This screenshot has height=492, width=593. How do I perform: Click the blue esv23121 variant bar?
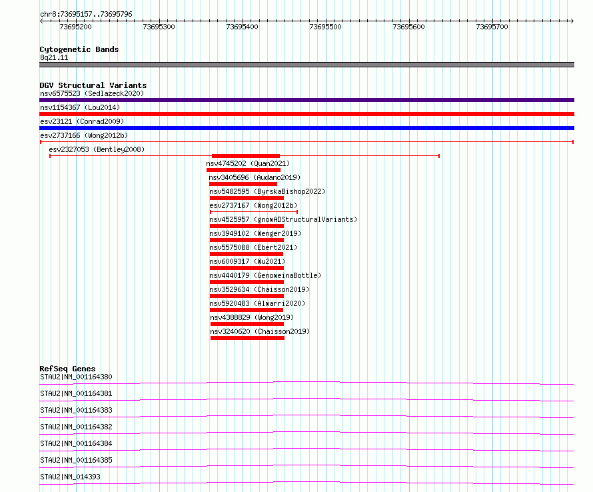click(306, 128)
